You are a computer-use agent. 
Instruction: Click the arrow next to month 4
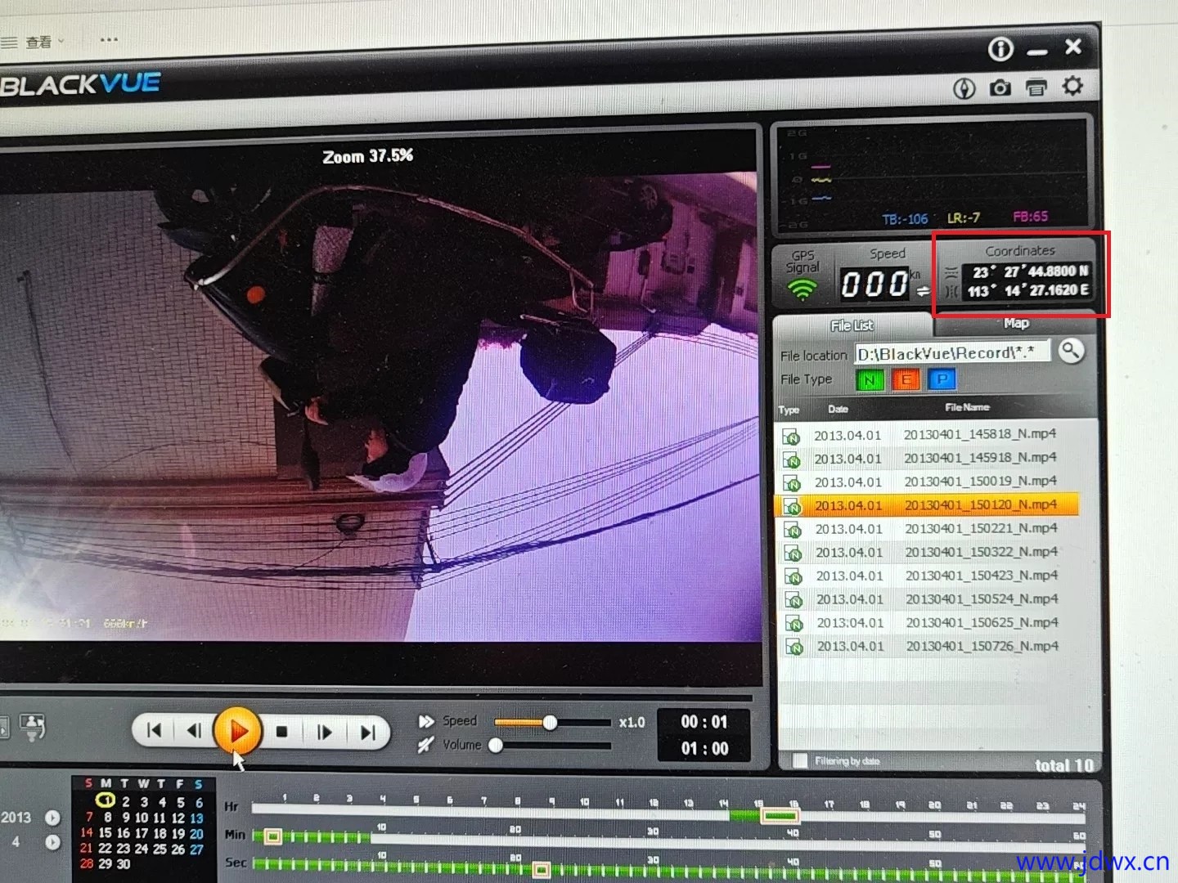coord(52,842)
